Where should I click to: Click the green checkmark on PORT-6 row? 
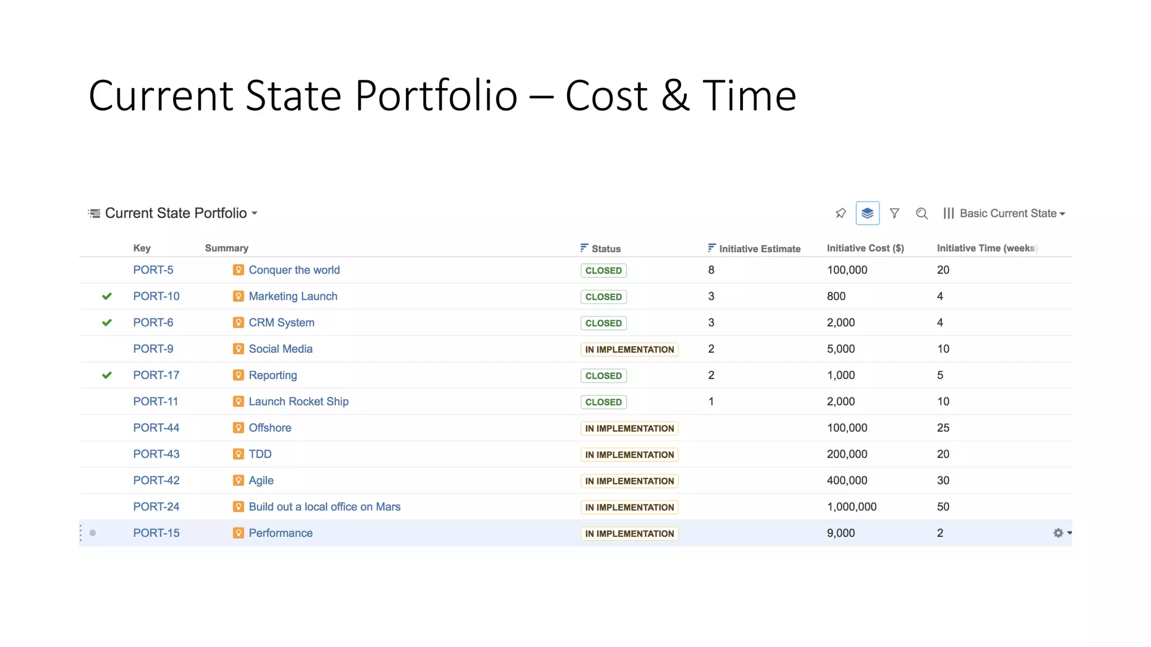click(107, 322)
